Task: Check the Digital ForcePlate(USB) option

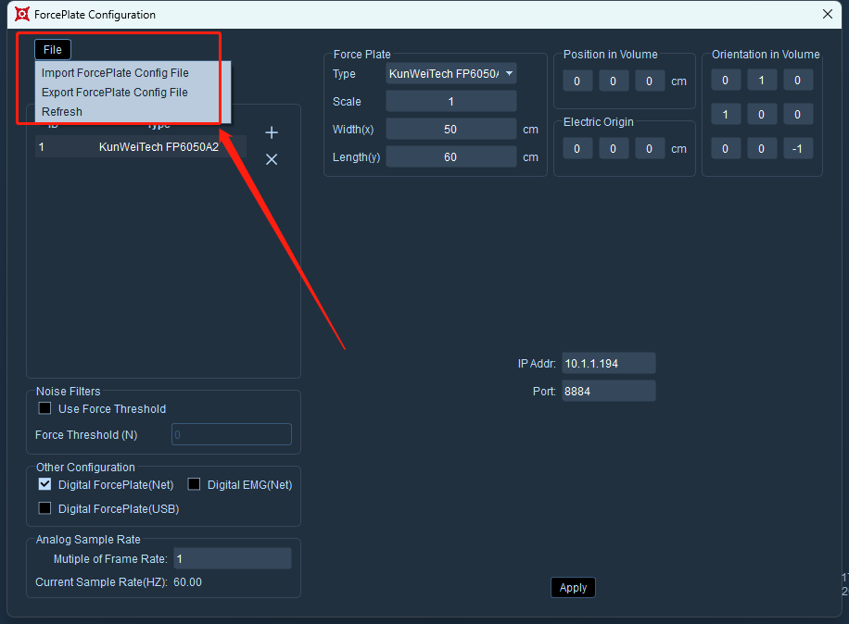Action: [44, 508]
